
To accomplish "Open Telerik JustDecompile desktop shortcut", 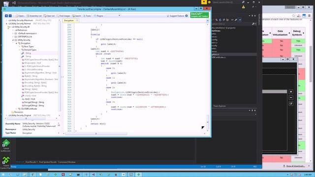I will click(x=6, y=146).
